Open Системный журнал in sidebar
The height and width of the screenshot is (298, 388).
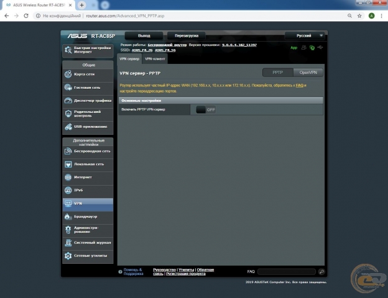pos(87,243)
